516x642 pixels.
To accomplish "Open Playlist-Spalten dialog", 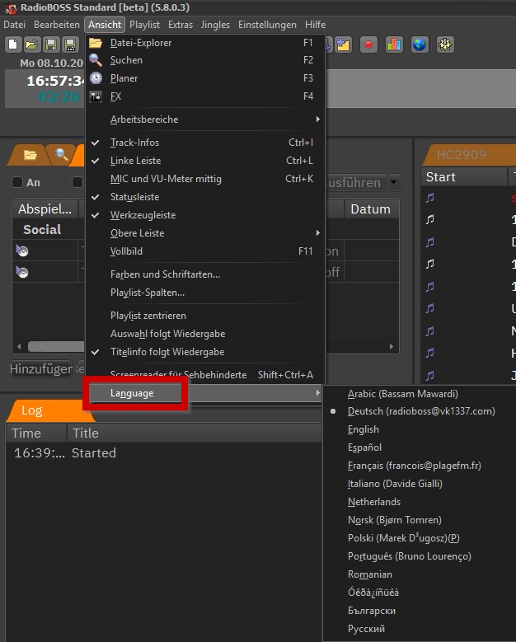I will 205,293.
